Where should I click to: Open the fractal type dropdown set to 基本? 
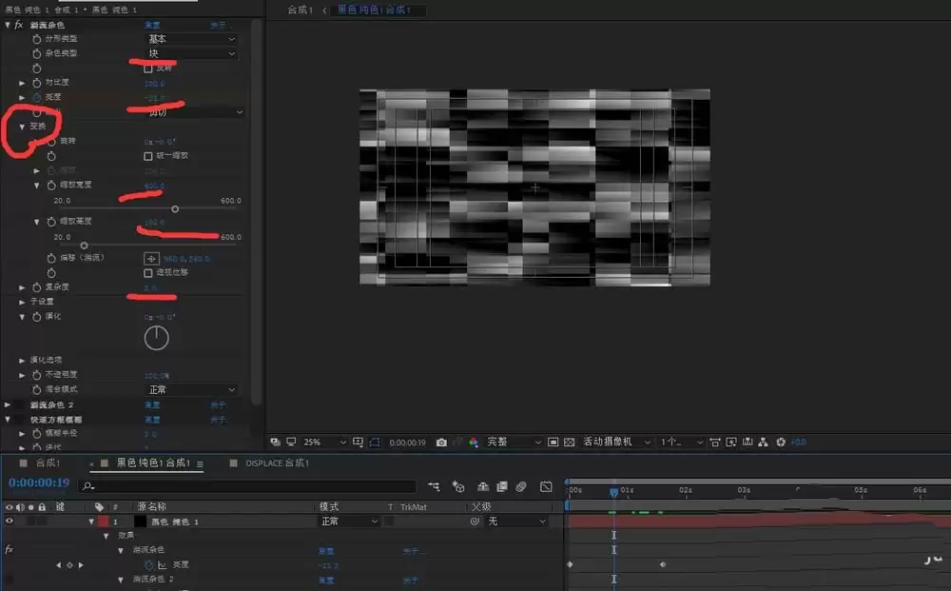[191, 39]
